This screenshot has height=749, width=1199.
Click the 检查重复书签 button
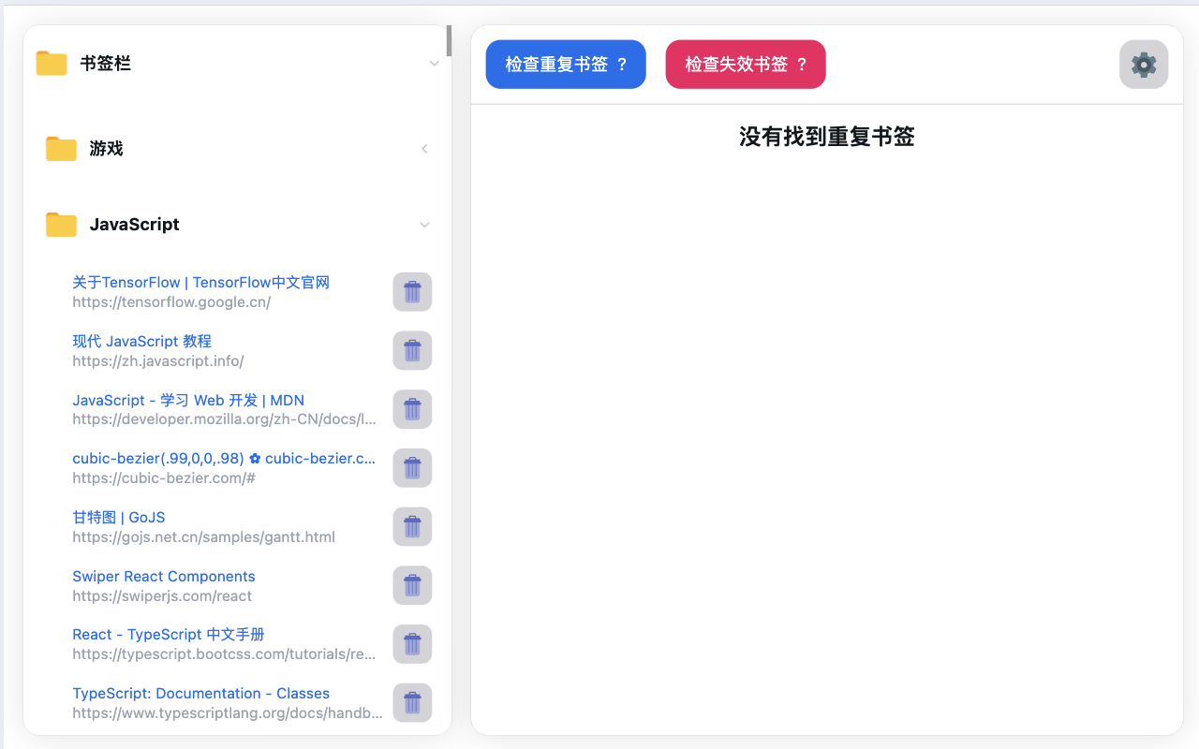[x=565, y=64]
